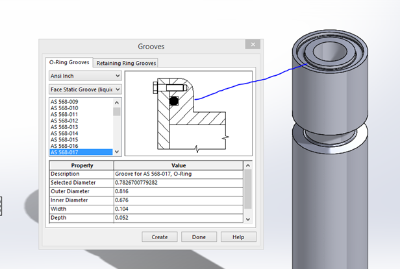Open the Retaining Ring Grooves tab
The image size is (400, 269).
127,63
